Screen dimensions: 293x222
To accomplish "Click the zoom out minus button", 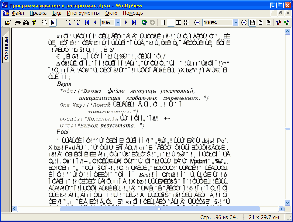I will (x=197, y=23).
